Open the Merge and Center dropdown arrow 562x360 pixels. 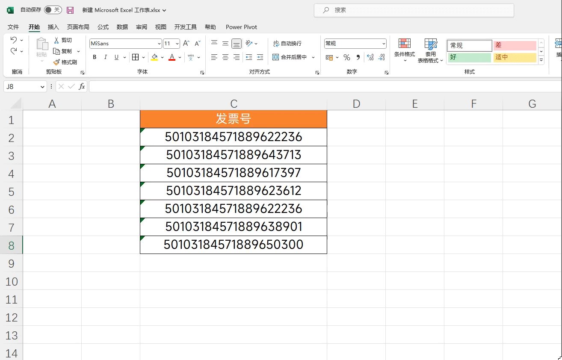click(x=313, y=57)
